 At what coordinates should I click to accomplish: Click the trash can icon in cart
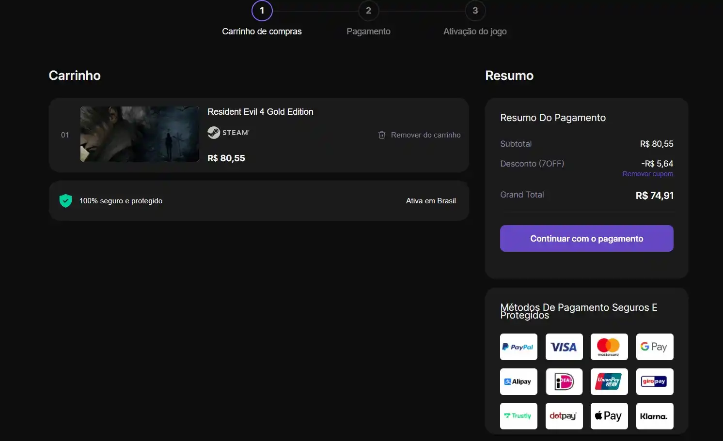point(382,135)
